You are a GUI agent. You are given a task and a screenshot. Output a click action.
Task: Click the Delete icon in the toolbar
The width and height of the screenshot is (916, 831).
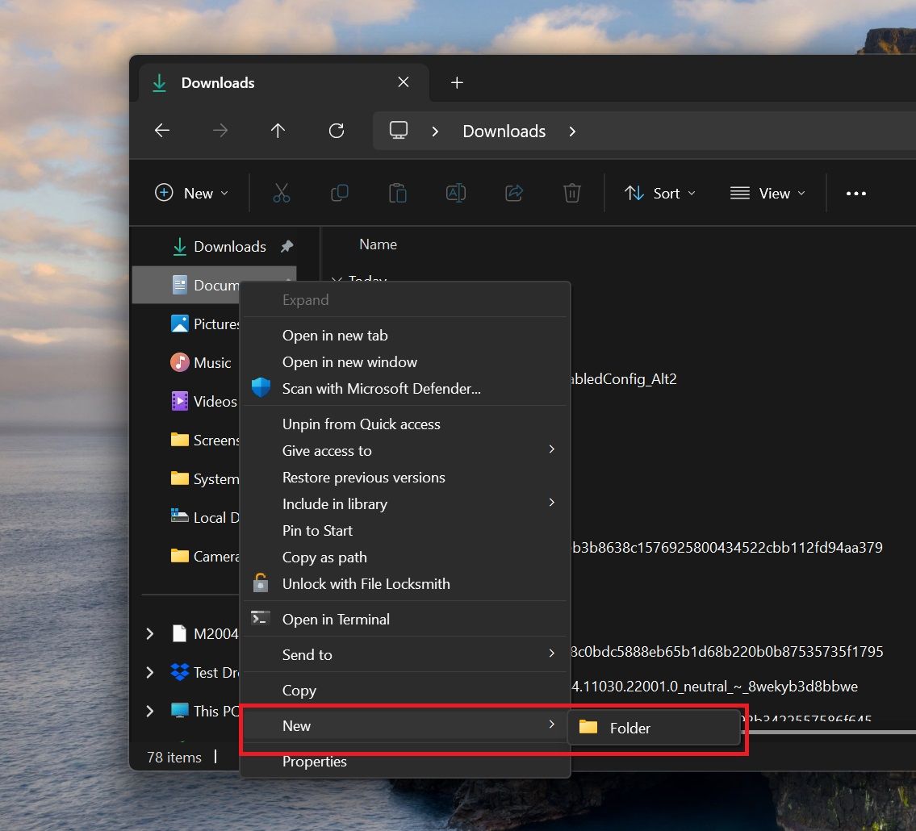tap(572, 193)
